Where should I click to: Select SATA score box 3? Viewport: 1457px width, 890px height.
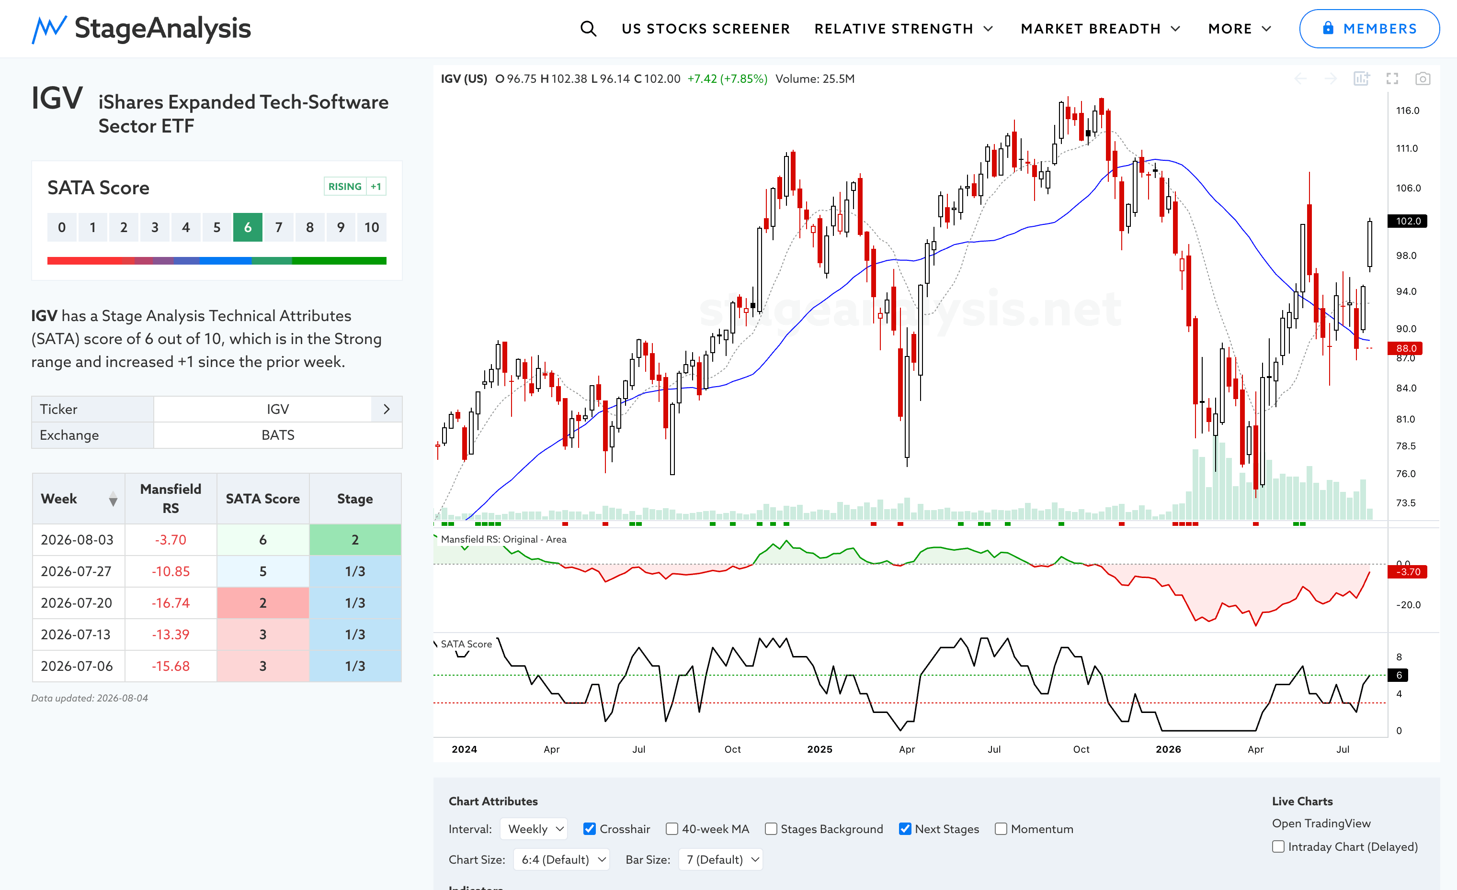point(155,227)
